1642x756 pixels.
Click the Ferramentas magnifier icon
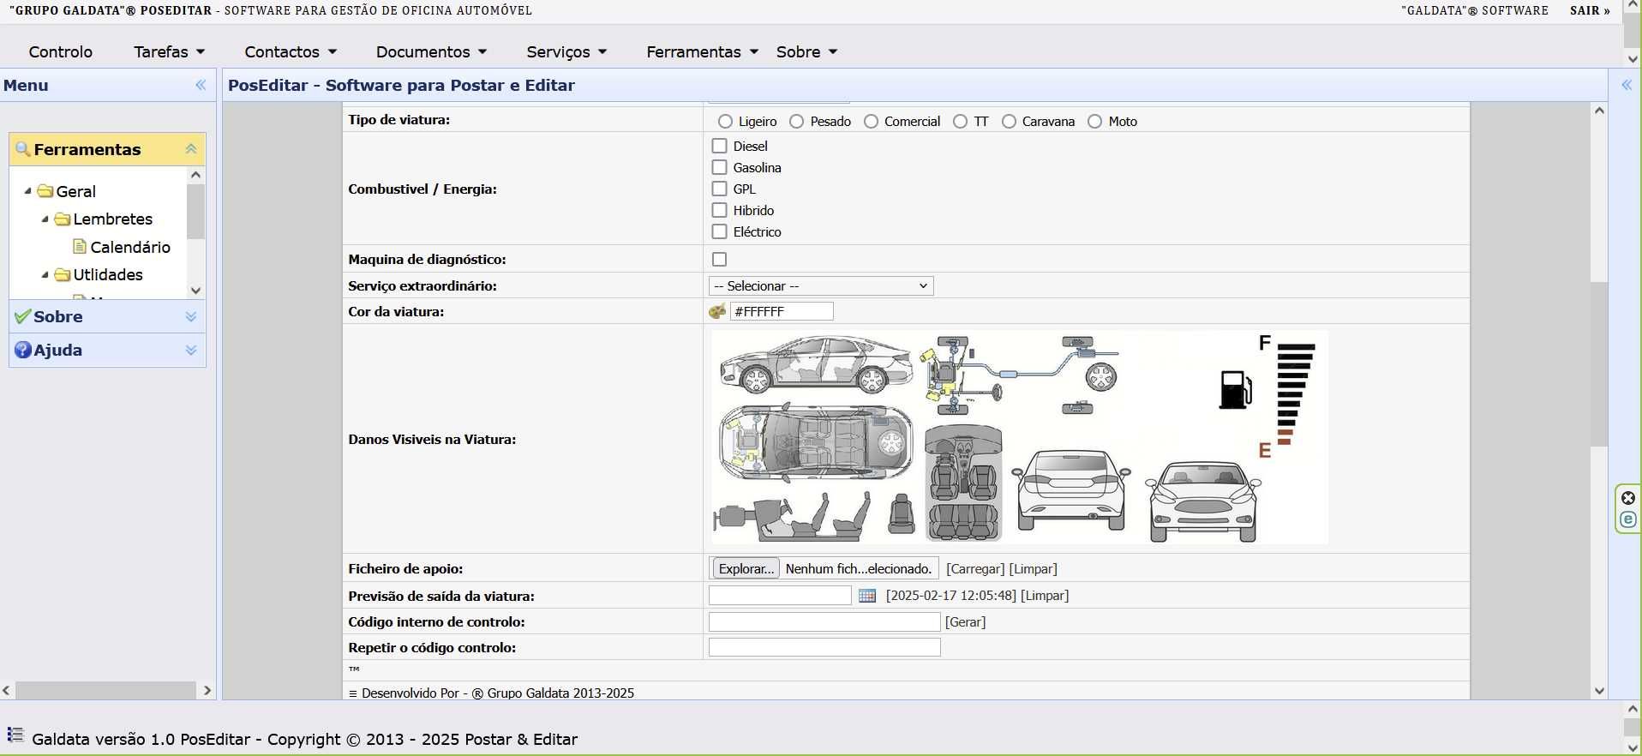[x=23, y=149]
